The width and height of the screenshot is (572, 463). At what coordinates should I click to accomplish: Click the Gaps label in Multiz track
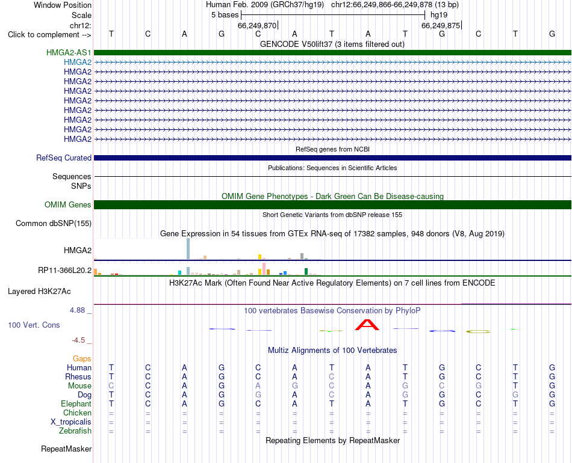(82, 359)
